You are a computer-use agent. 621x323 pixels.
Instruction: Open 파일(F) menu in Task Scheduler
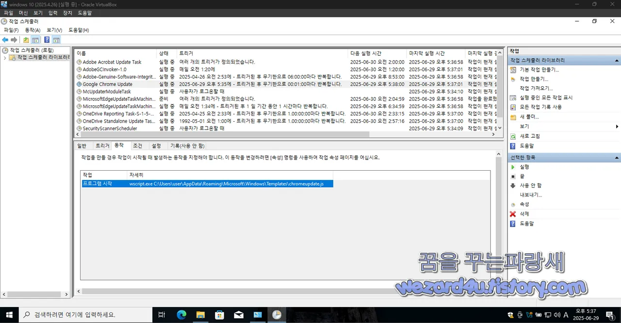[11, 30]
